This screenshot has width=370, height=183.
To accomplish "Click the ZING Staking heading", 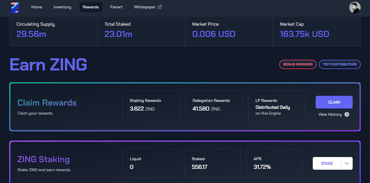I will 43,159.
